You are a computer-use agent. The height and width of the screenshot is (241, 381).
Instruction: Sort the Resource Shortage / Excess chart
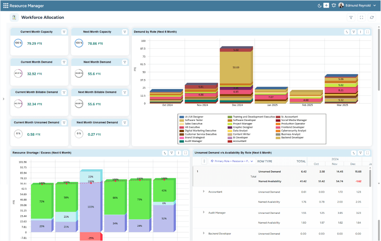point(165,153)
